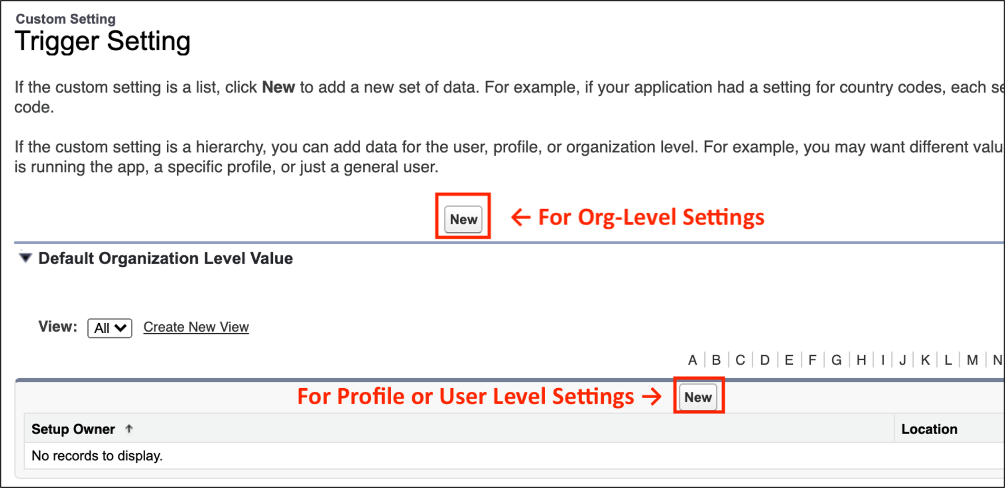Click New button for profile or user settings
Image resolution: width=1005 pixels, height=488 pixels.
pyautogui.click(x=698, y=397)
